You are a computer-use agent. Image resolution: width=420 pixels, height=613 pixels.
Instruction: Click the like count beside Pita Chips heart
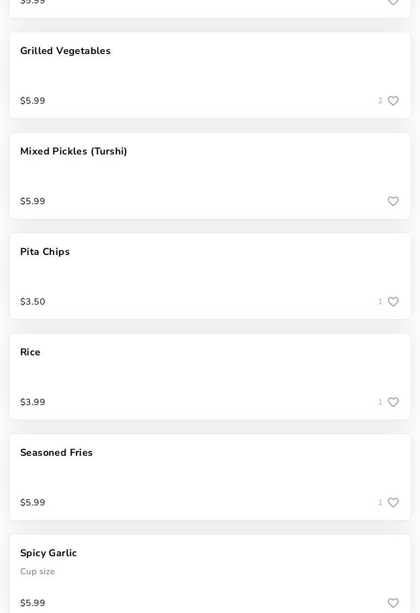[x=380, y=302]
